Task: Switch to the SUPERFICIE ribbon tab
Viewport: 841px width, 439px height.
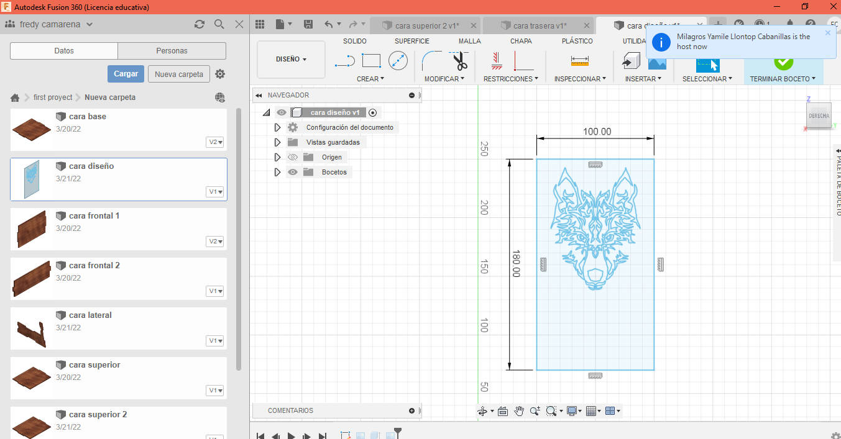Action: (412, 41)
